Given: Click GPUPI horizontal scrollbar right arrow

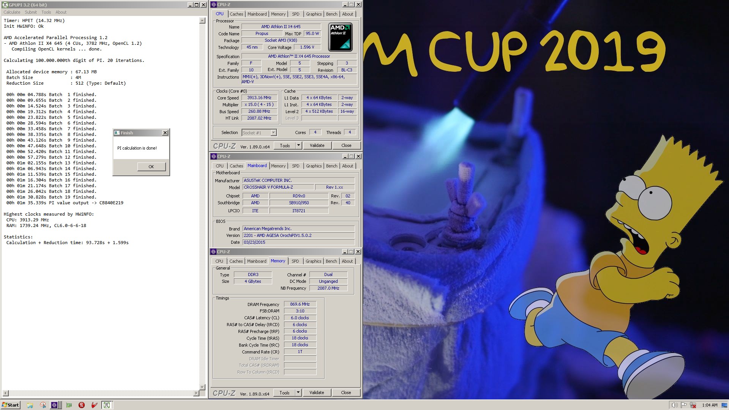Looking at the screenshot, I should 196,393.
